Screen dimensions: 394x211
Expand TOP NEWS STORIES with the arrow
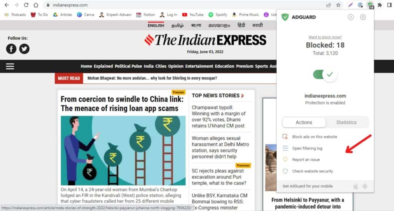[242, 96]
